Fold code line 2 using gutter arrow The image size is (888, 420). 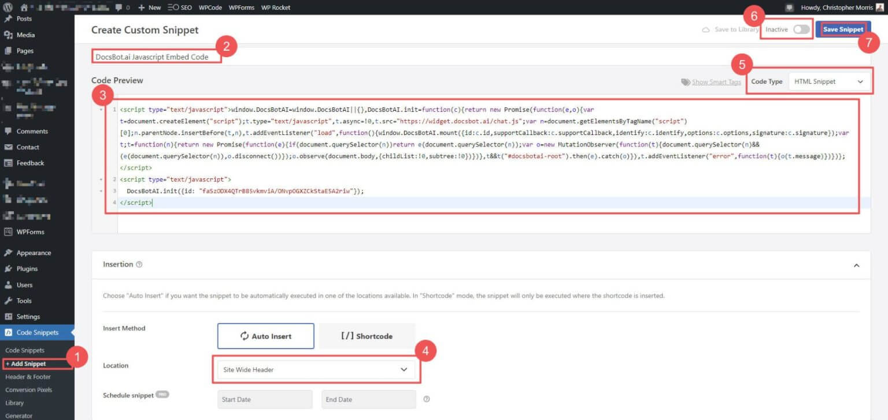click(x=102, y=180)
